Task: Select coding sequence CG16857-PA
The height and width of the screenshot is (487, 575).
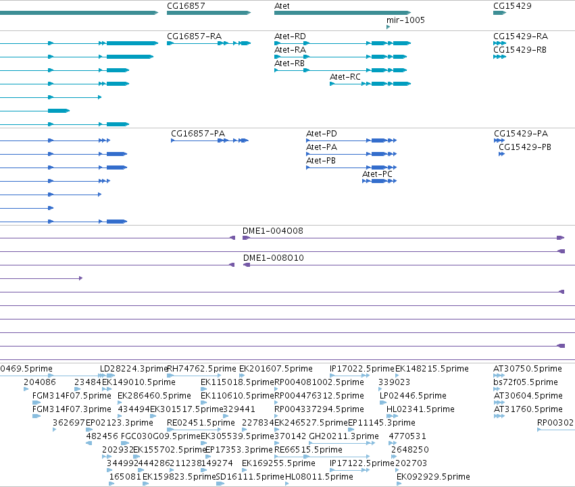Action: click(x=198, y=134)
